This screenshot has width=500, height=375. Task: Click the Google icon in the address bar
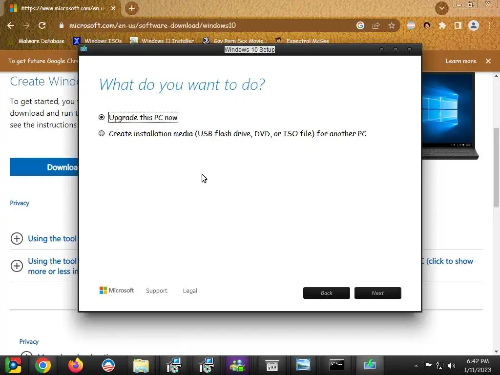point(360,25)
